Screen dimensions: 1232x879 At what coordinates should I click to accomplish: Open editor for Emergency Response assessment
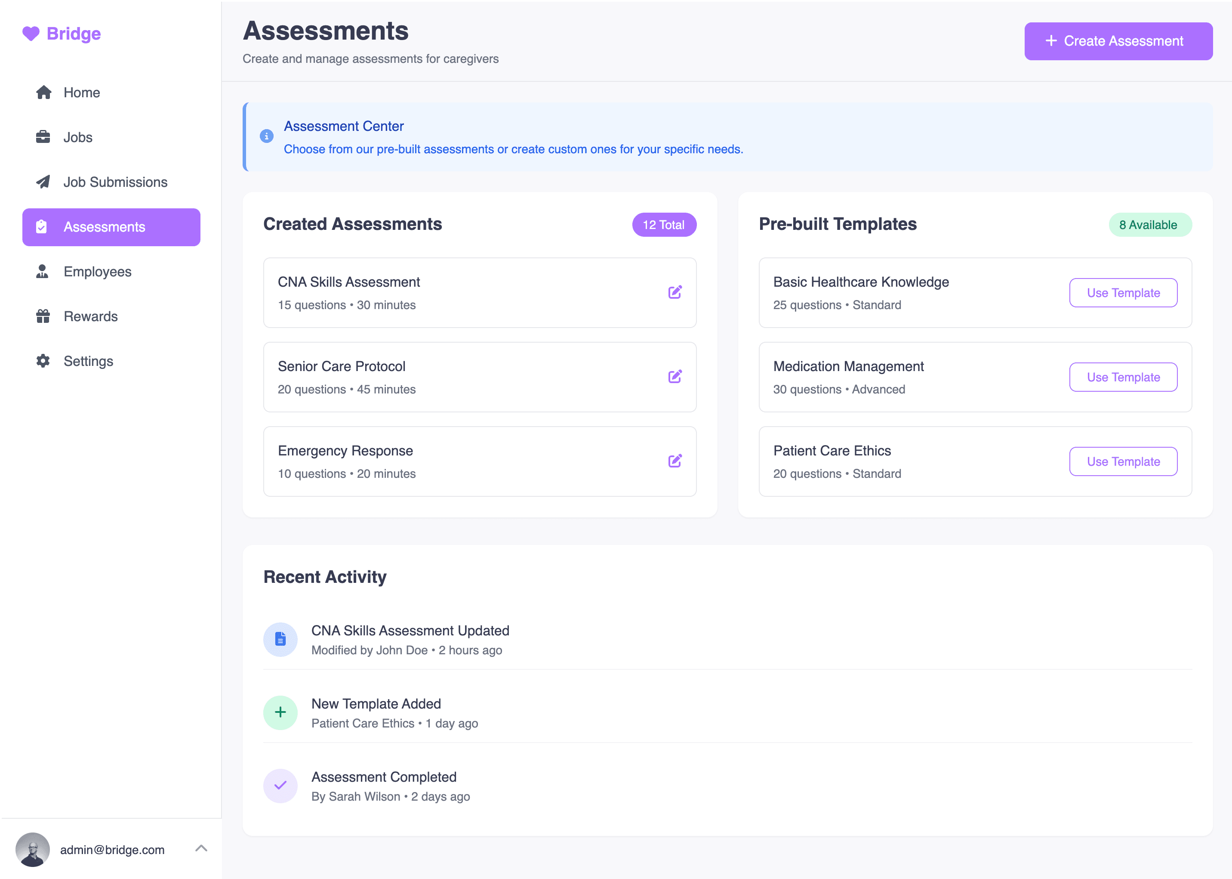(x=675, y=461)
